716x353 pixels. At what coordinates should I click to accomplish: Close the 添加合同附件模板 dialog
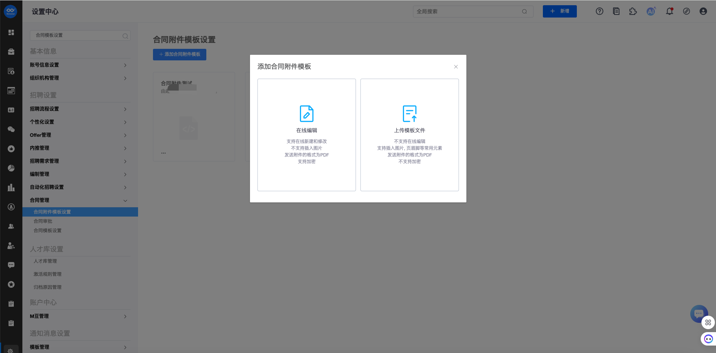point(456,67)
